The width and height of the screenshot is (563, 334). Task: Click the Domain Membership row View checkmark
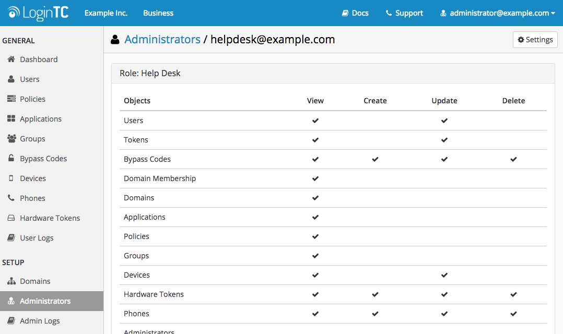tap(315, 178)
